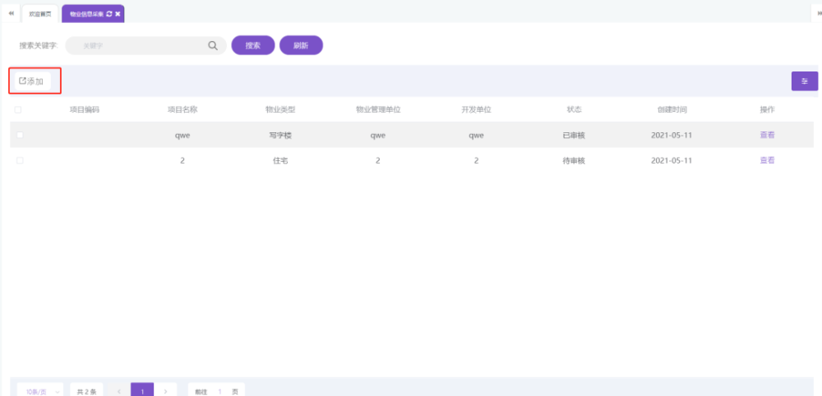This screenshot has width=822, height=396.
Task: Open the column settings purple icon button
Action: pos(805,81)
